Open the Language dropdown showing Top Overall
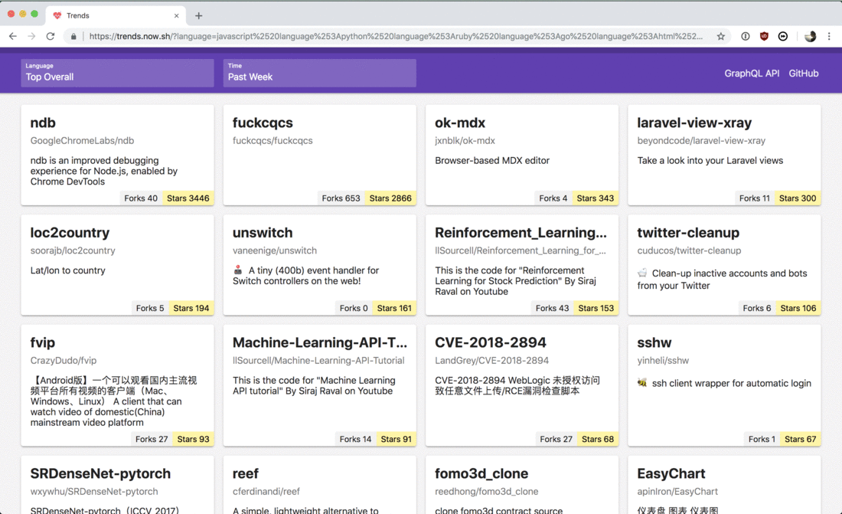 [x=117, y=73]
